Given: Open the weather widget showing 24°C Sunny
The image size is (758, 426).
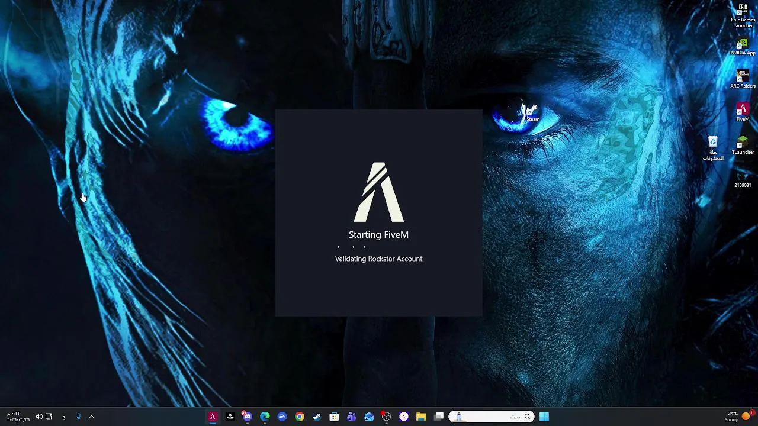Looking at the screenshot, I should point(738,417).
